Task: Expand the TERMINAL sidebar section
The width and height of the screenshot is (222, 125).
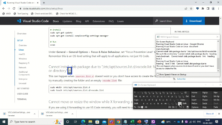Action: [22, 99]
